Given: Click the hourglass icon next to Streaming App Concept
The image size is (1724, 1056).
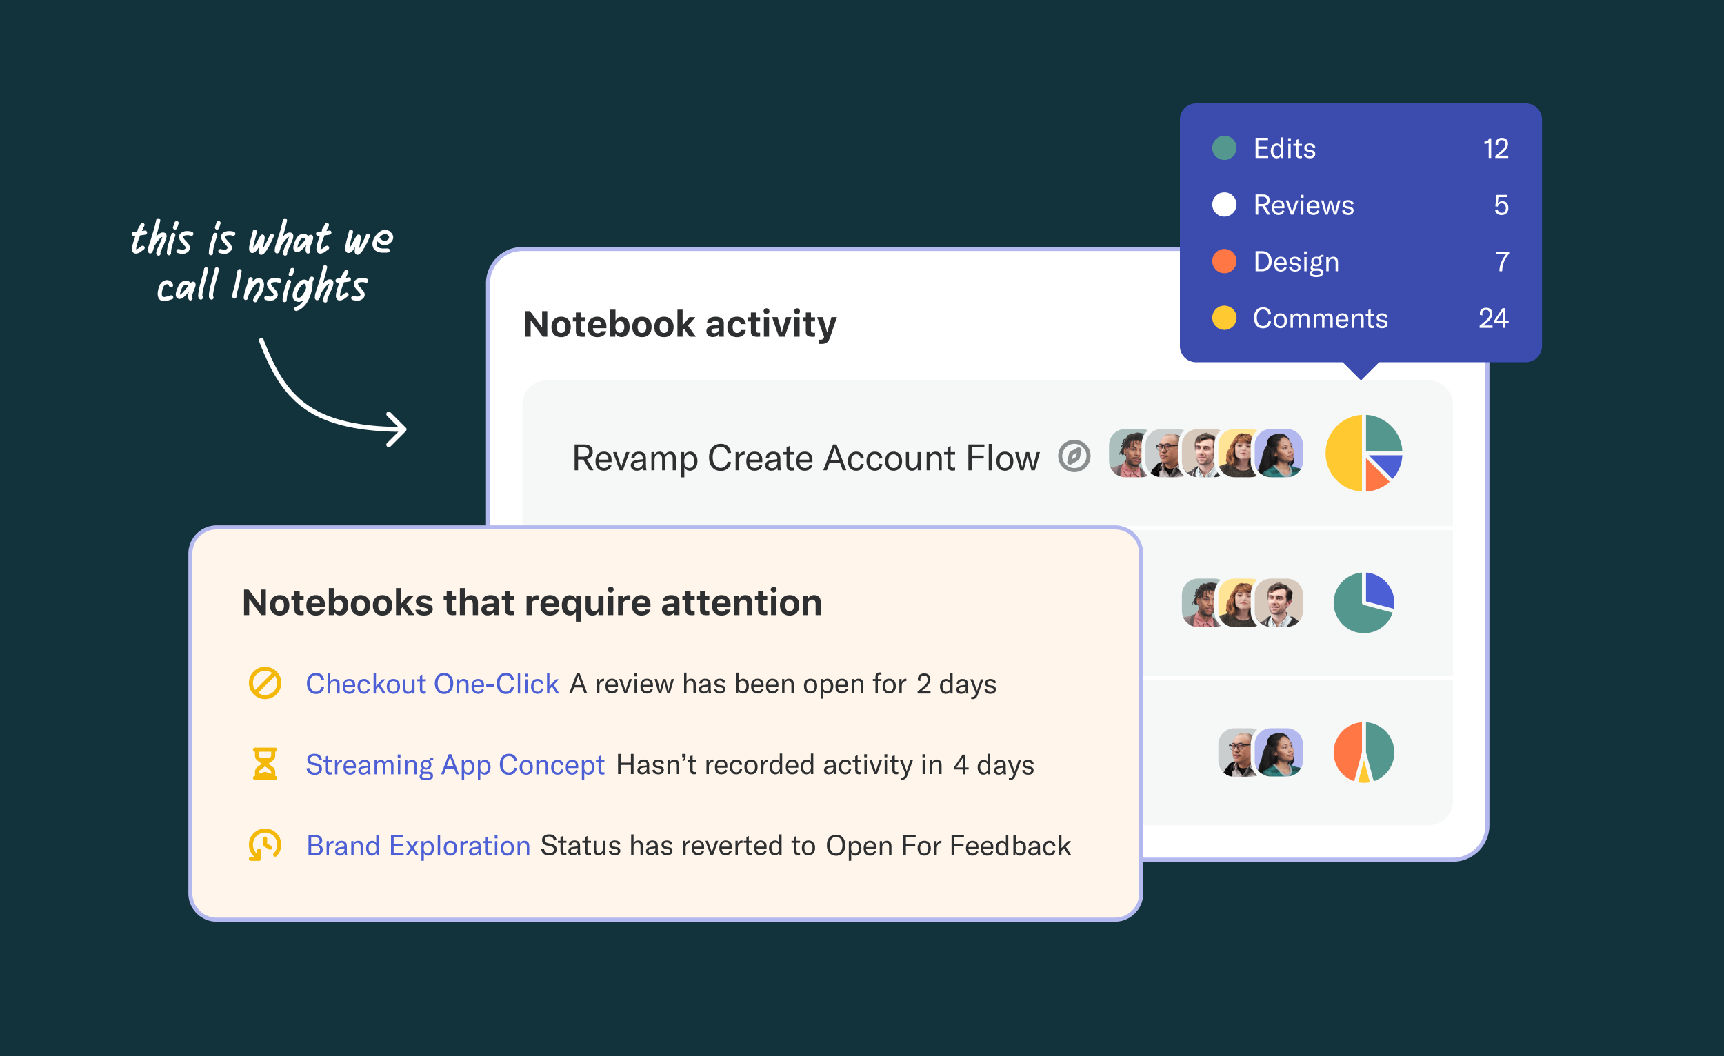Looking at the screenshot, I should [265, 764].
